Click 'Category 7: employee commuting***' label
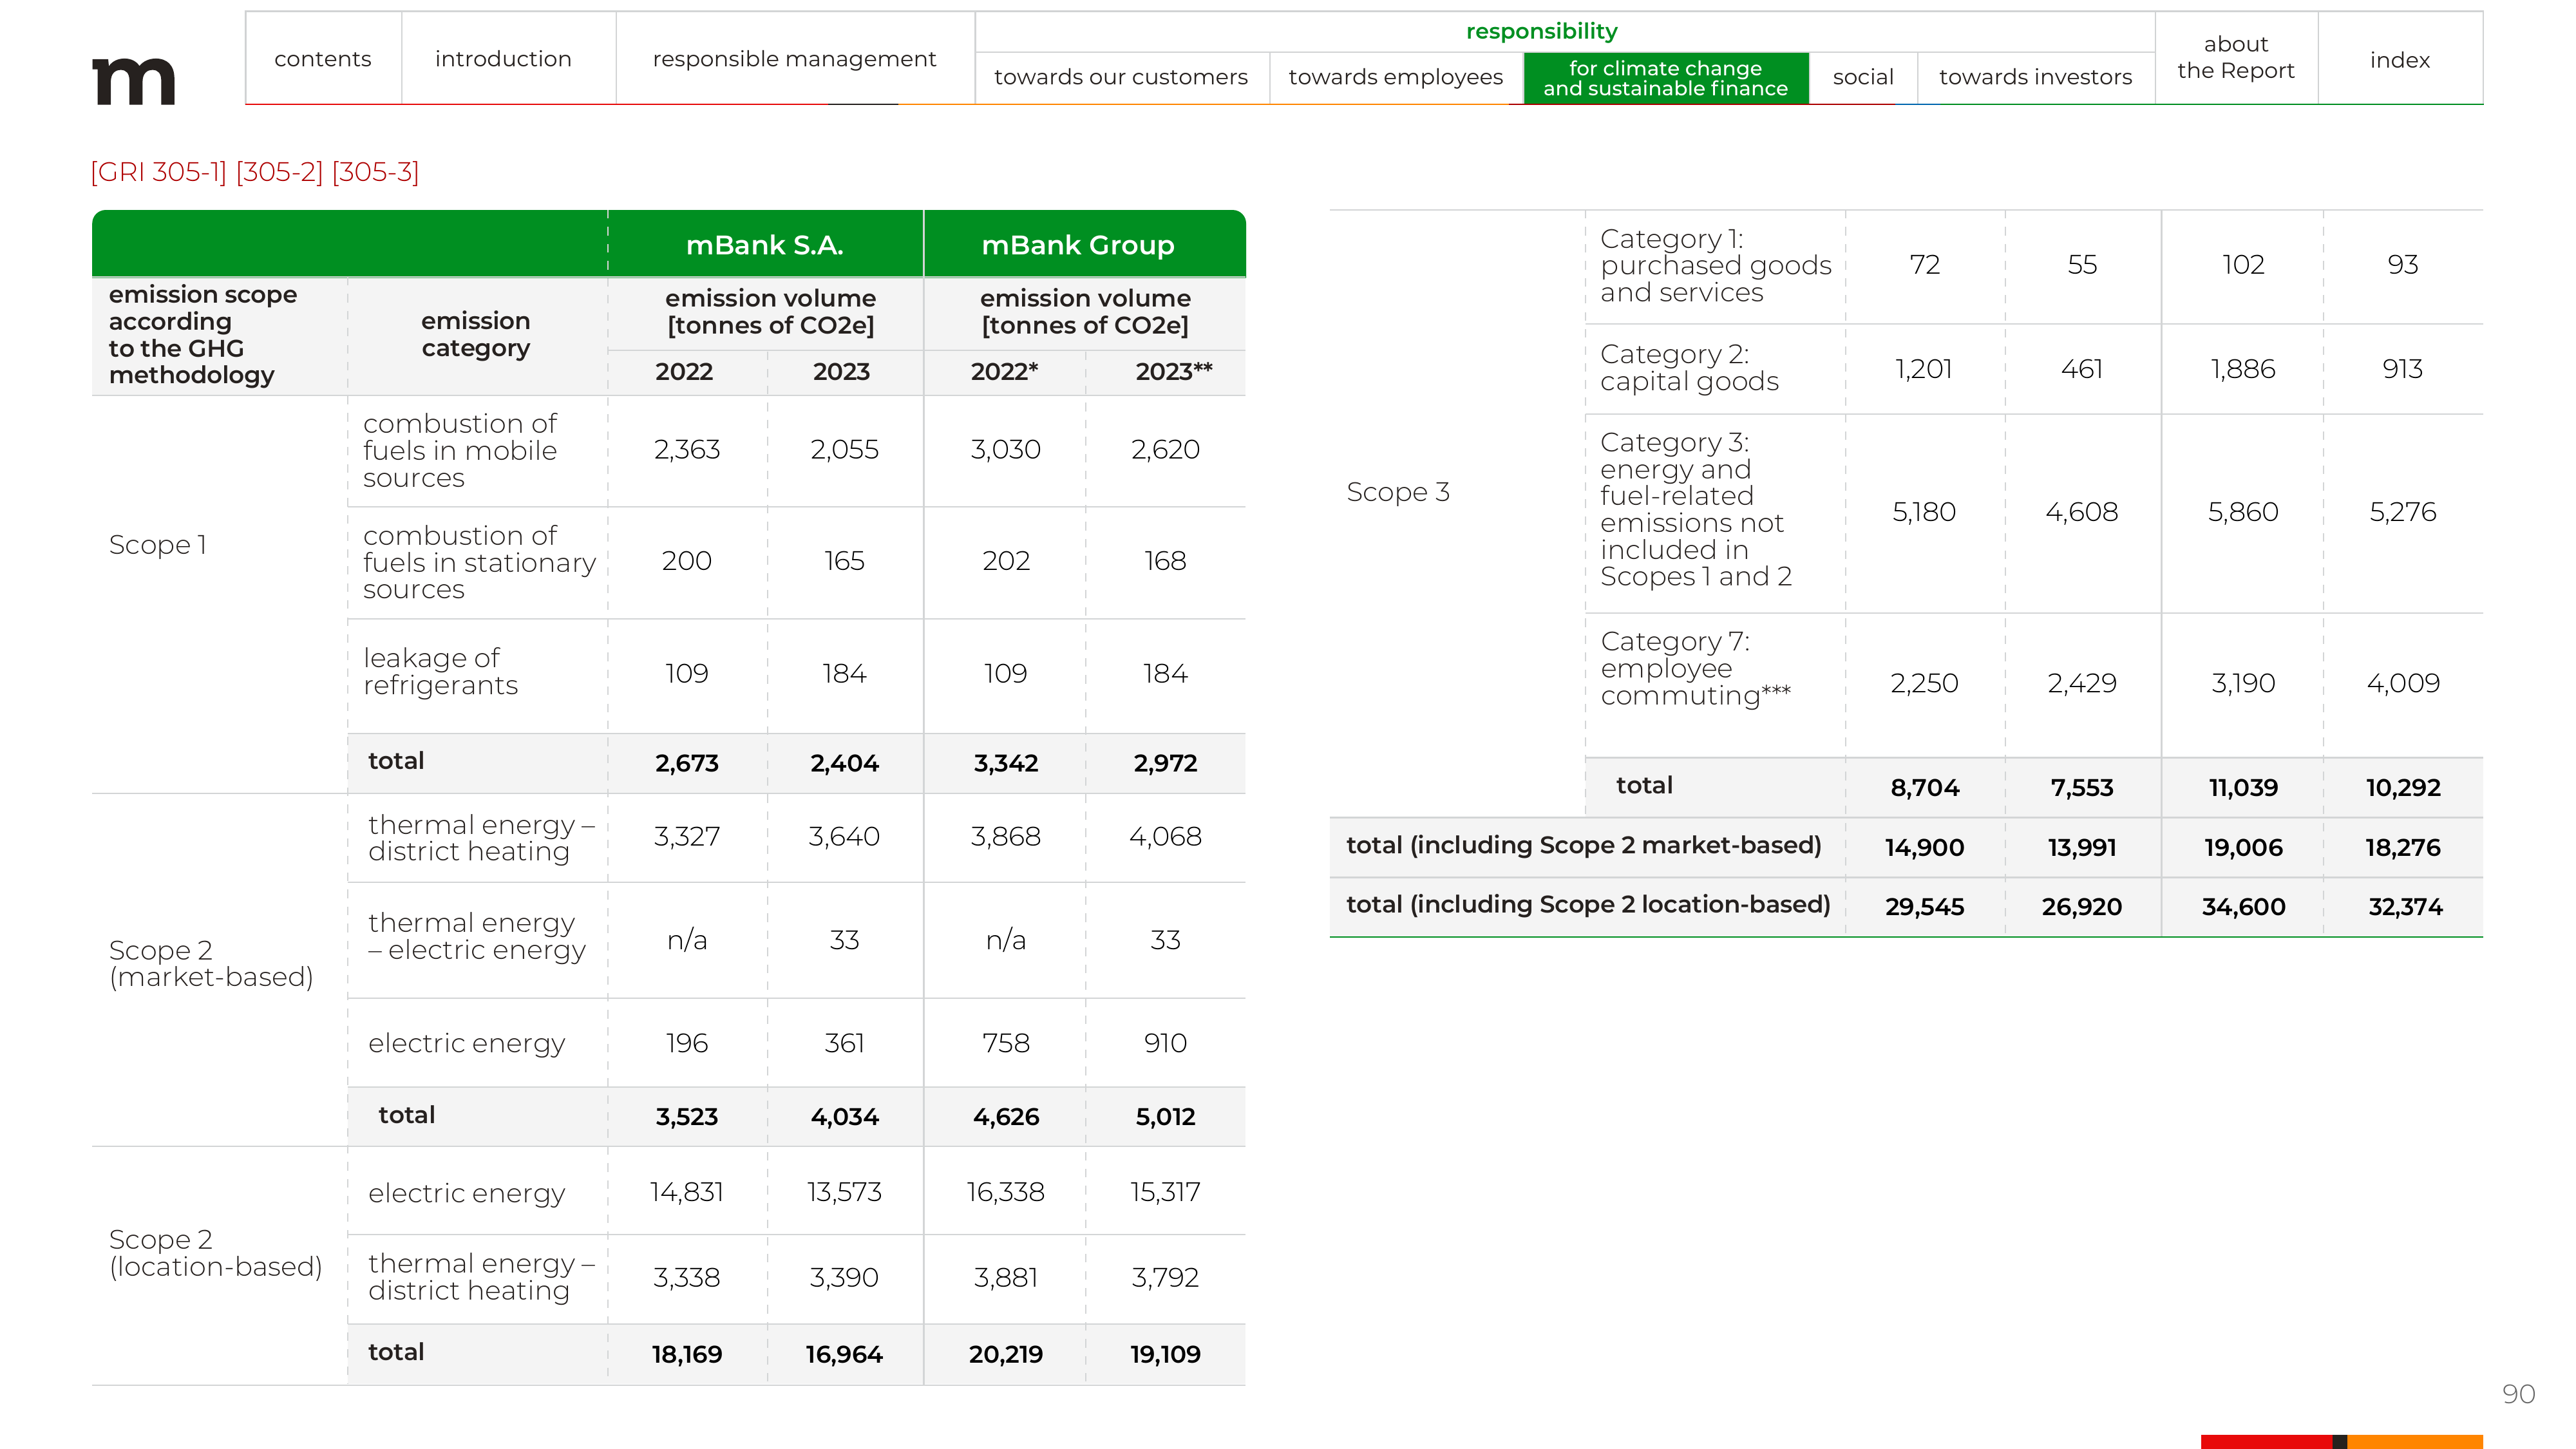The image size is (2576, 1449). [x=1695, y=668]
